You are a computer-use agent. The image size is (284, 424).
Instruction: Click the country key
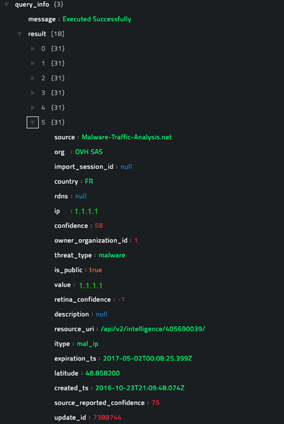66,182
